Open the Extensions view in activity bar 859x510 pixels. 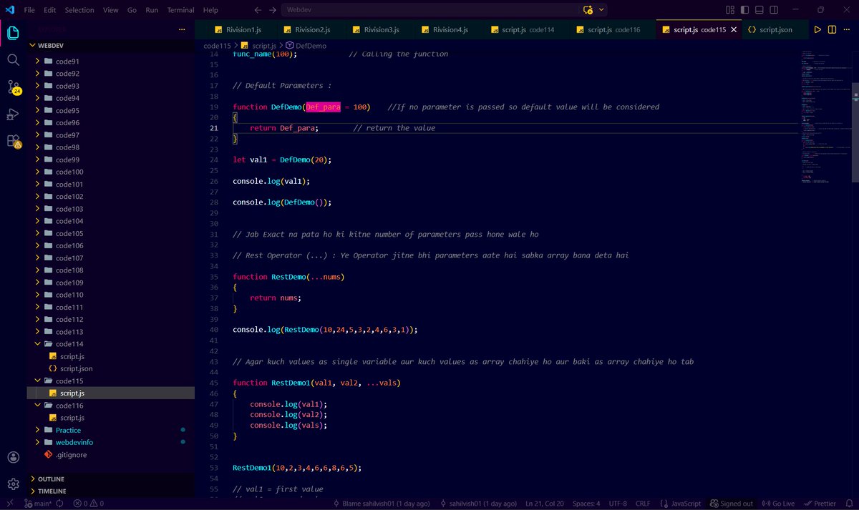(x=13, y=141)
